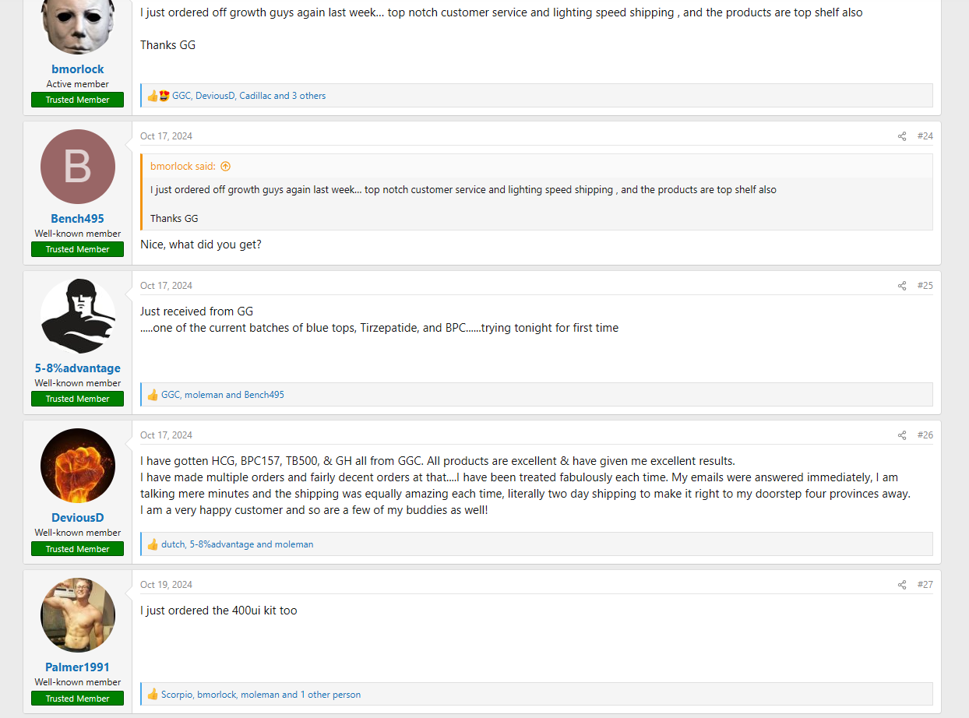This screenshot has height=718, width=969.
Task: Click the thumbs-up reaction icon under Palmer1991's post
Action: [x=153, y=695]
